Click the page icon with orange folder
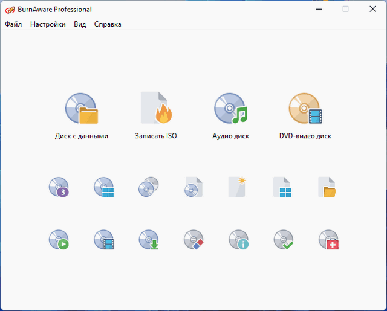This screenshot has height=311, width=387. coord(327,187)
